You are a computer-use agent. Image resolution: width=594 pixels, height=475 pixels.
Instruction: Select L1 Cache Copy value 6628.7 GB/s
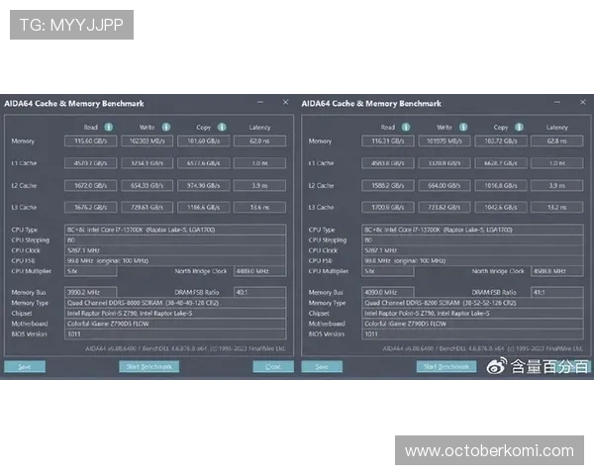coord(500,163)
